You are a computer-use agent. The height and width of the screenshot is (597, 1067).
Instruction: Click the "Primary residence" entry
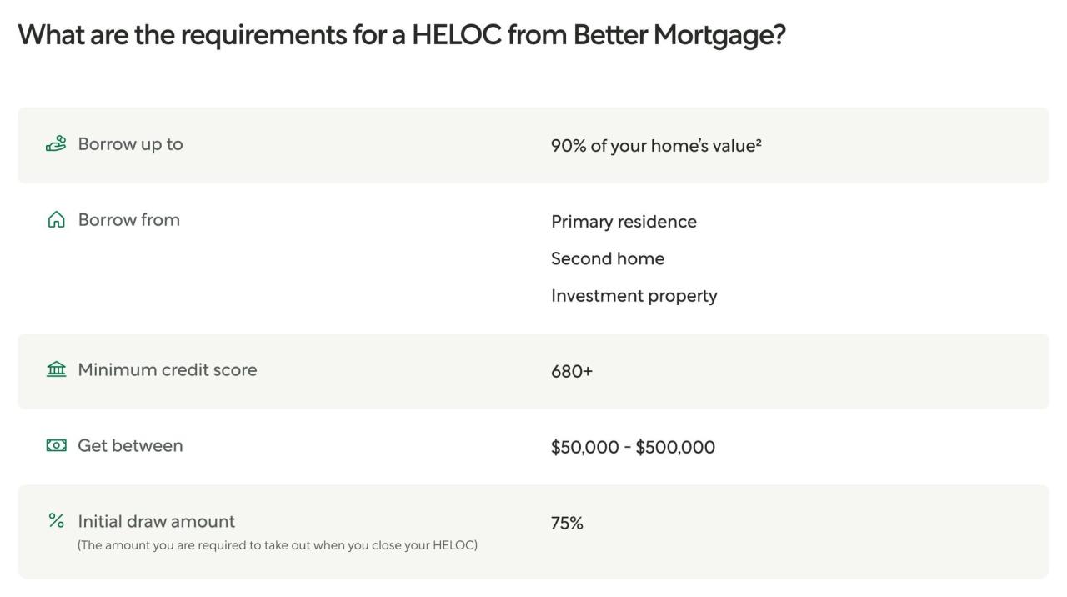[x=624, y=222]
